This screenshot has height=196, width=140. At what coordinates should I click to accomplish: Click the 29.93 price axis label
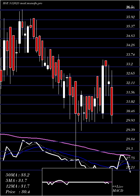pos(130,120)
